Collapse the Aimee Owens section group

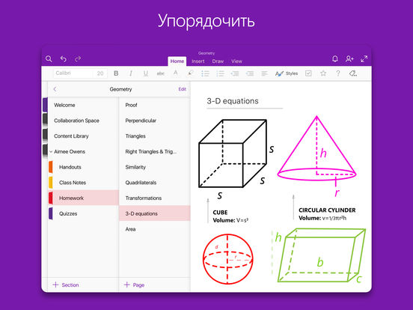[x=51, y=151]
